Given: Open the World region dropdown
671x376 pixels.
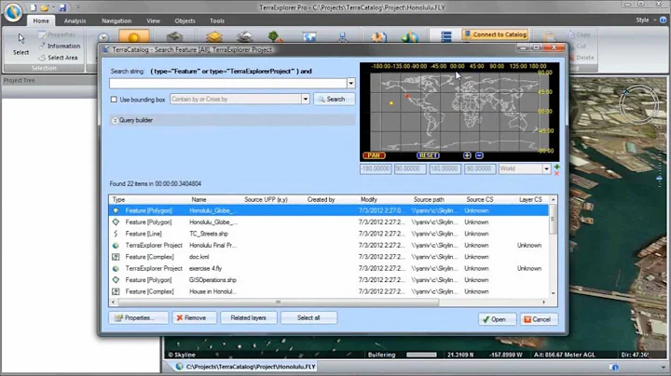Looking at the screenshot, I should [x=546, y=168].
